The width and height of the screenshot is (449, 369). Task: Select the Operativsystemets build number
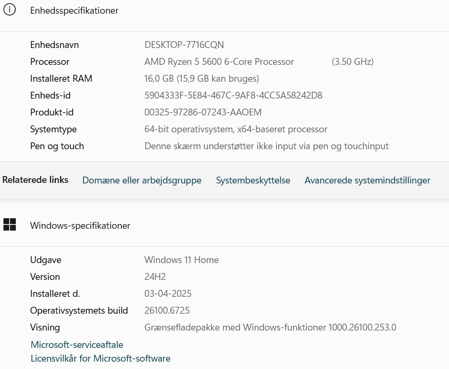click(x=167, y=310)
